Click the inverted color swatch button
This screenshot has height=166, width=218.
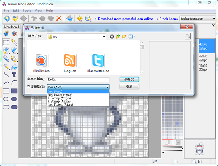pyautogui.click(x=178, y=142)
